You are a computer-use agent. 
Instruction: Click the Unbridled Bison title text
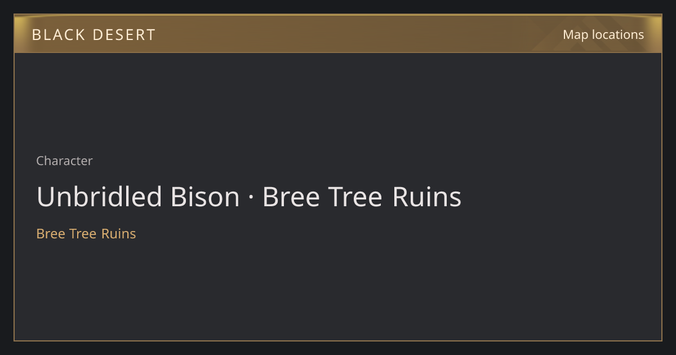[x=138, y=197]
